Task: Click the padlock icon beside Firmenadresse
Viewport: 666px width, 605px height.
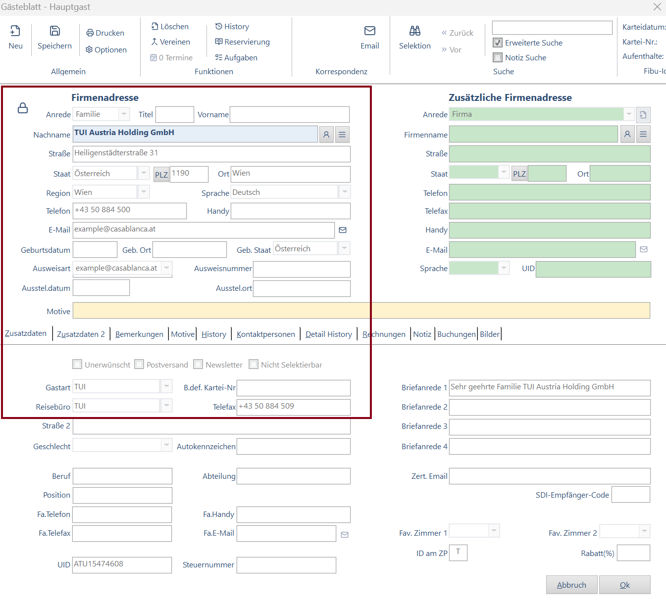Action: tap(23, 108)
